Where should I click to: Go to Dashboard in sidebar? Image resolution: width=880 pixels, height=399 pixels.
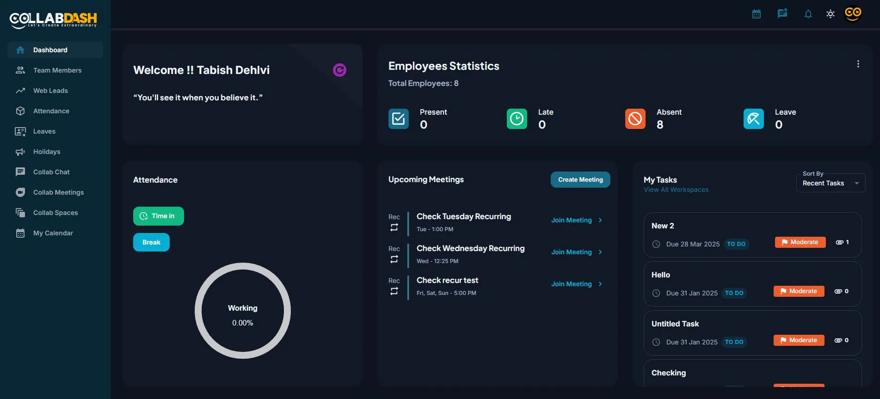click(x=55, y=50)
